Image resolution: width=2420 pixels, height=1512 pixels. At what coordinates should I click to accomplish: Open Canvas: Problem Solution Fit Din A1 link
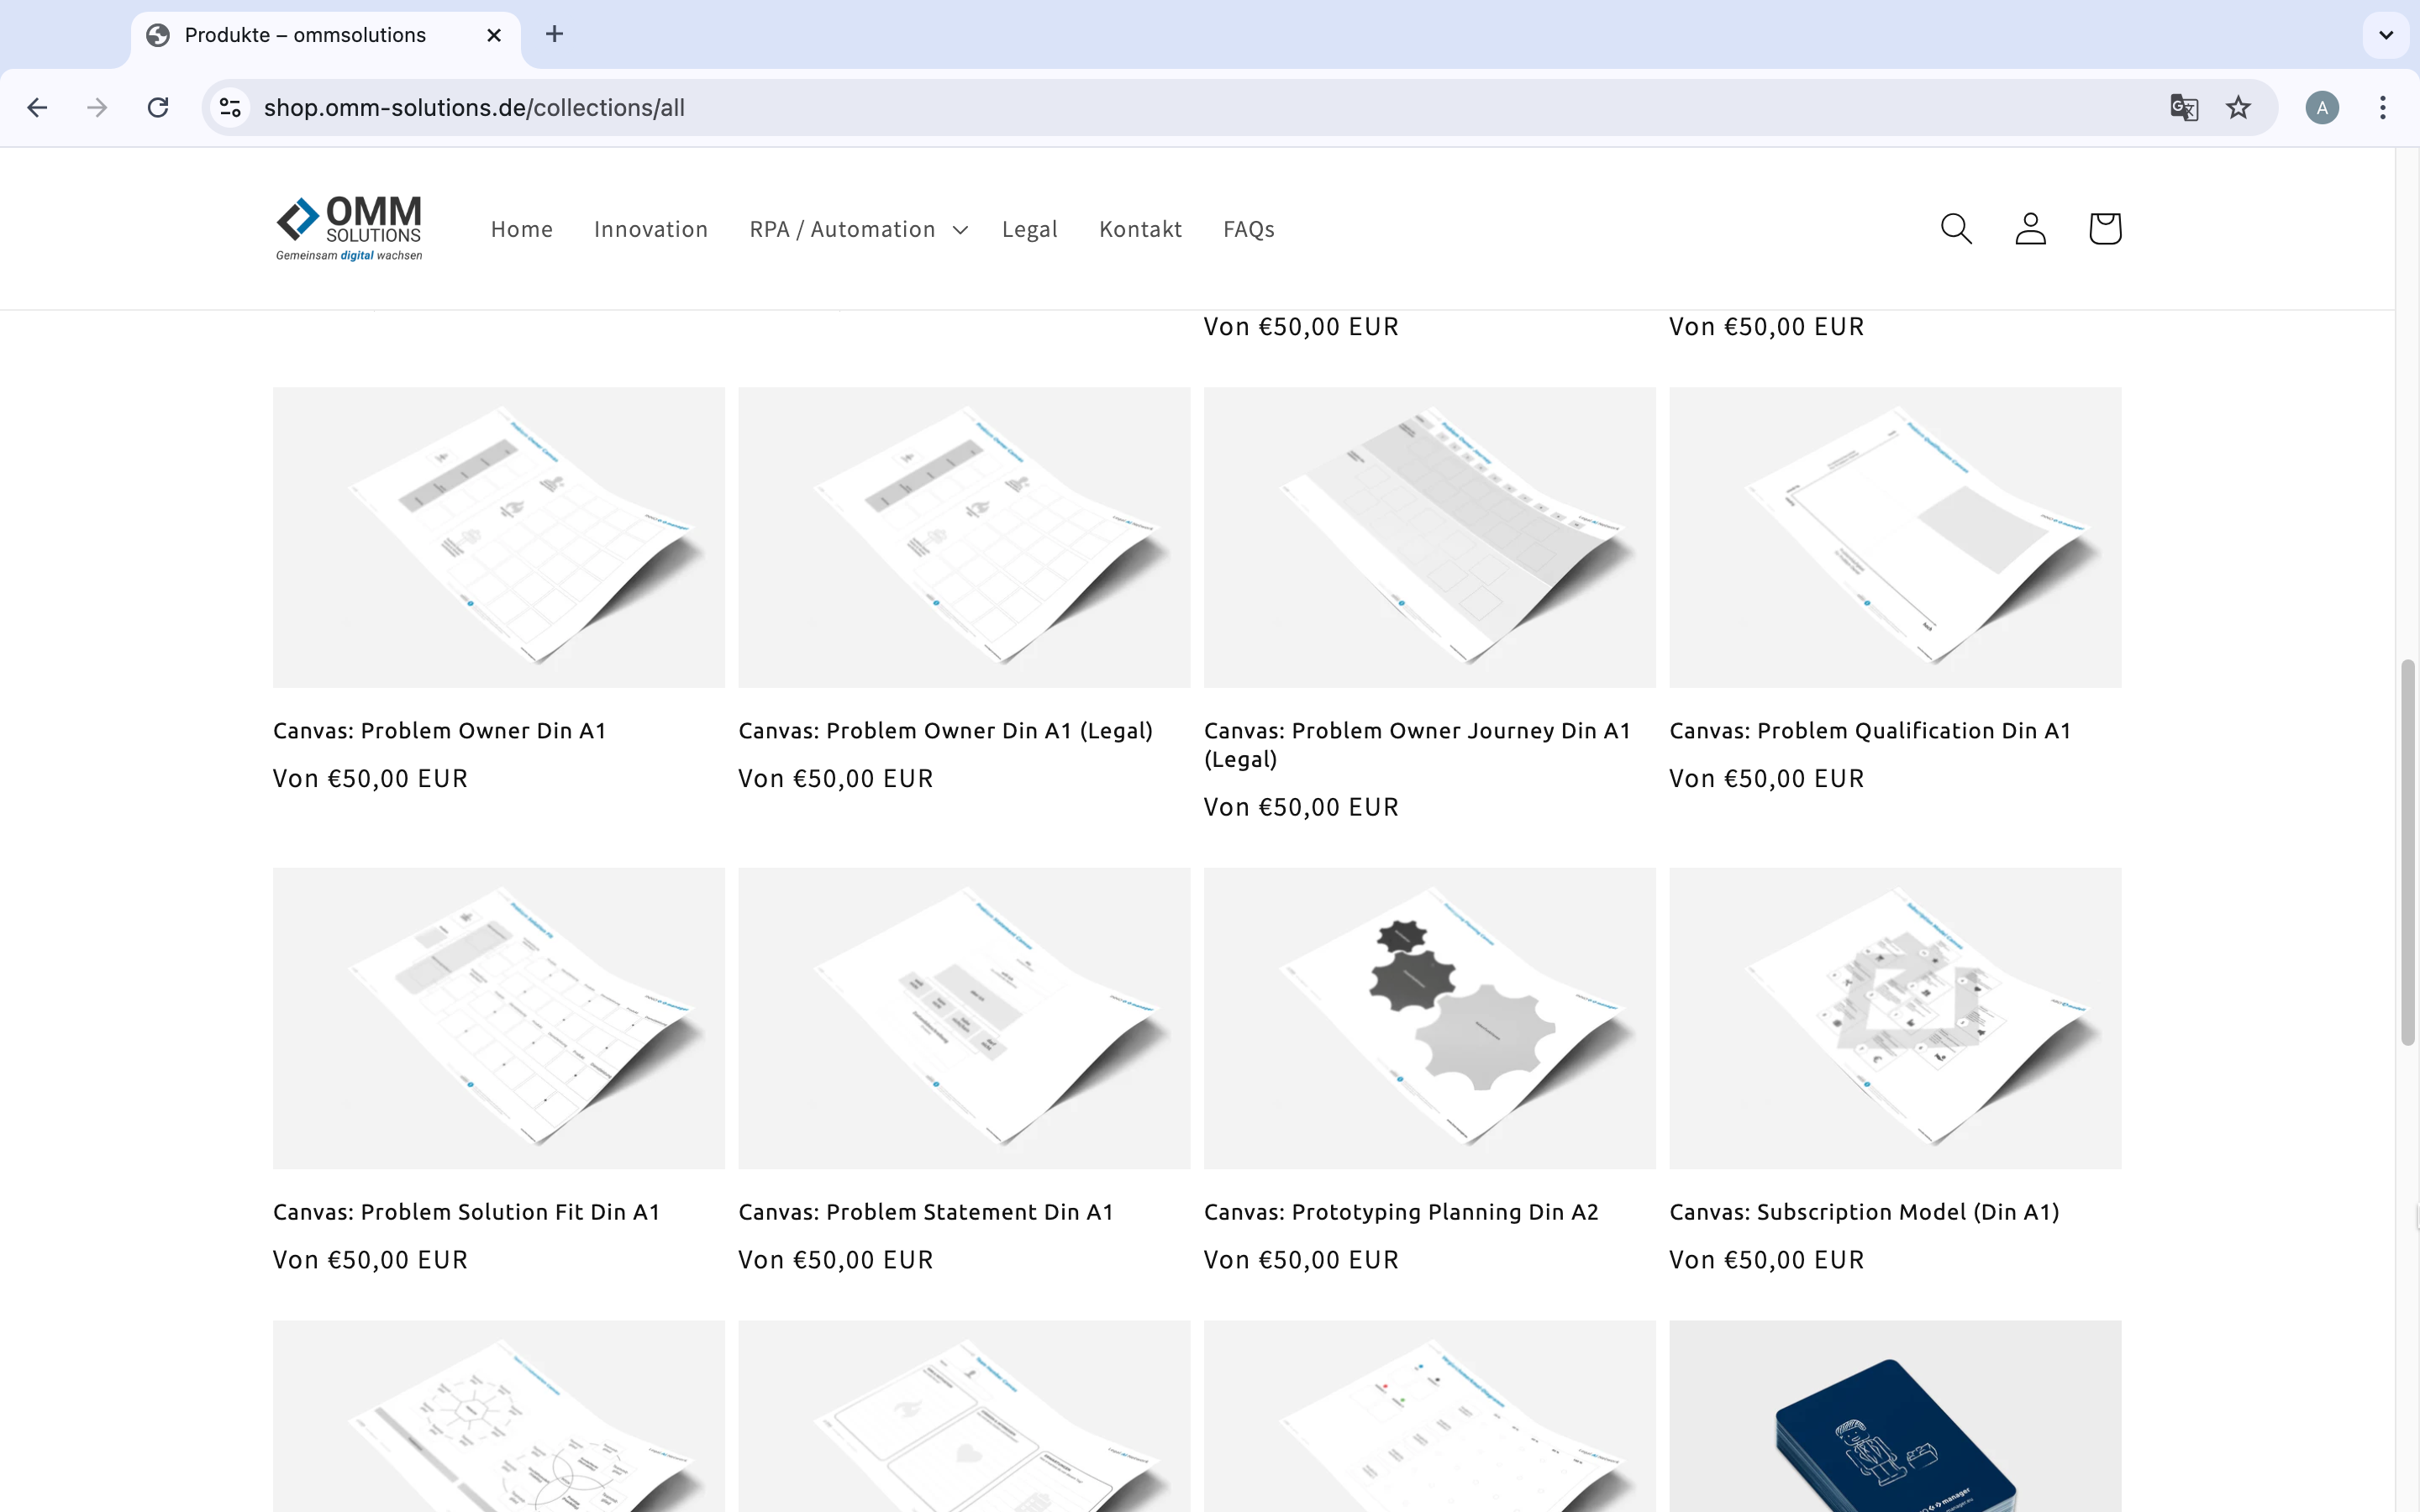tap(466, 1212)
